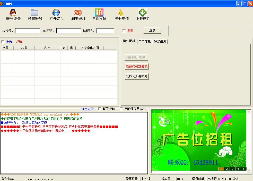Image resolution: width=253 pixels, height=181 pixels.
Task: Click the 注册帐号登录后 red log line
Action: 59,127
